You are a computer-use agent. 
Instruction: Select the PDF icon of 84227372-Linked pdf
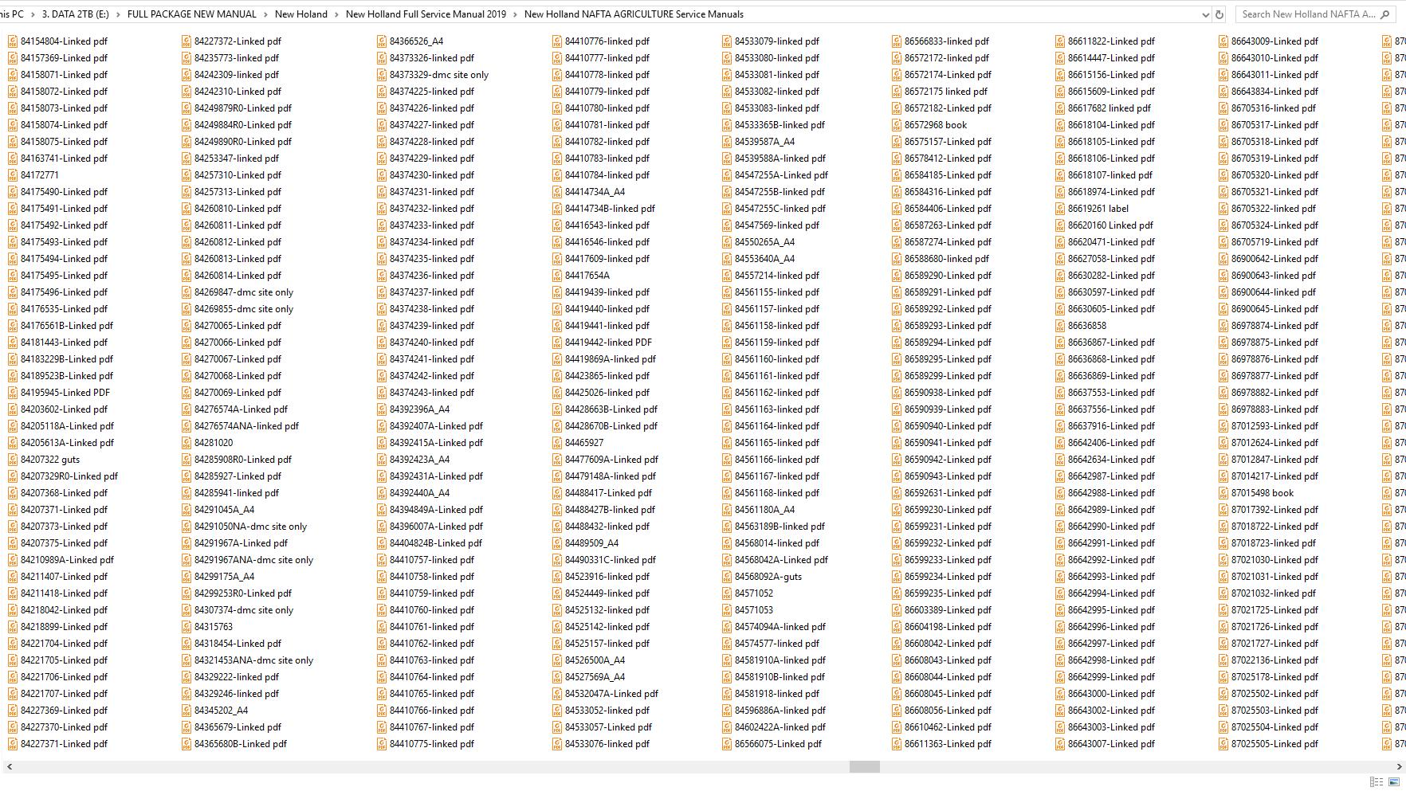pos(187,41)
